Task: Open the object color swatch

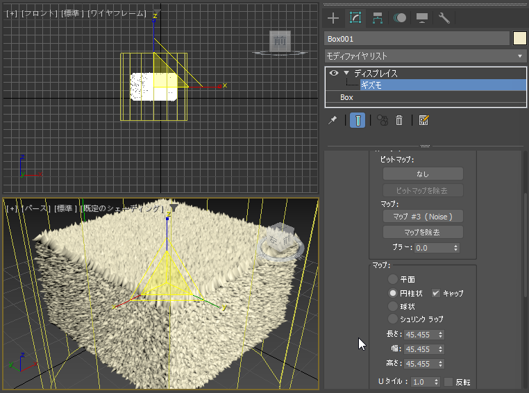Action: click(519, 38)
